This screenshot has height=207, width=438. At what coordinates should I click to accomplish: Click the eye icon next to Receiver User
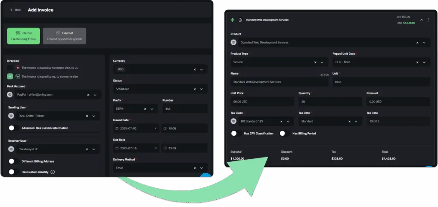point(11,149)
